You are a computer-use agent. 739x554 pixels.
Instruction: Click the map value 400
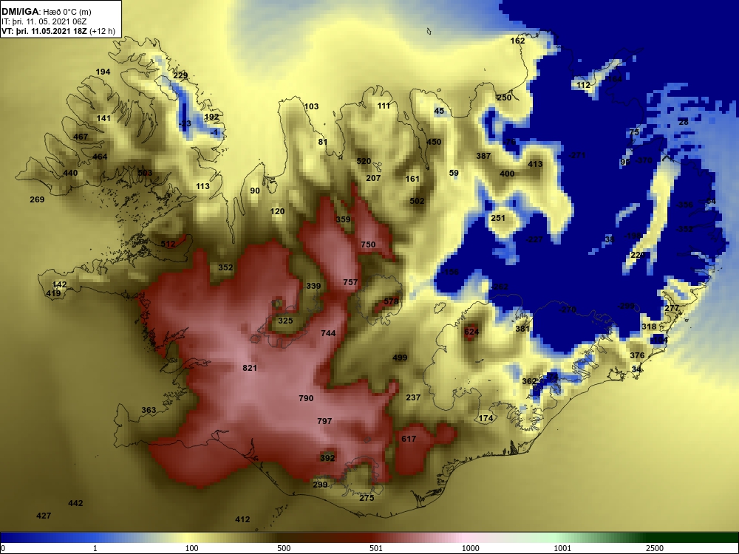(x=507, y=174)
